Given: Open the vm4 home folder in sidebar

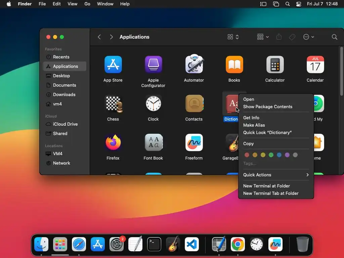Looking at the screenshot, I should (x=65, y=104).
